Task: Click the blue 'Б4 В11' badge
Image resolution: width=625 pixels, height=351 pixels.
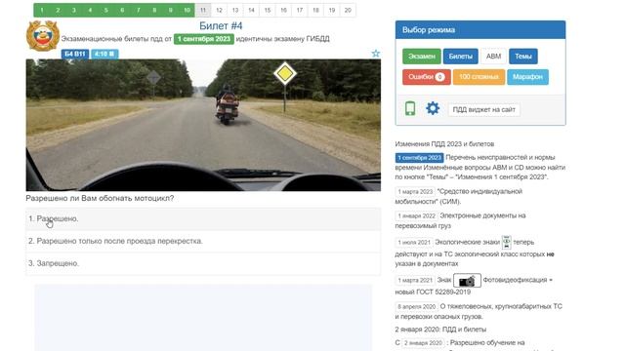Action: click(75, 54)
